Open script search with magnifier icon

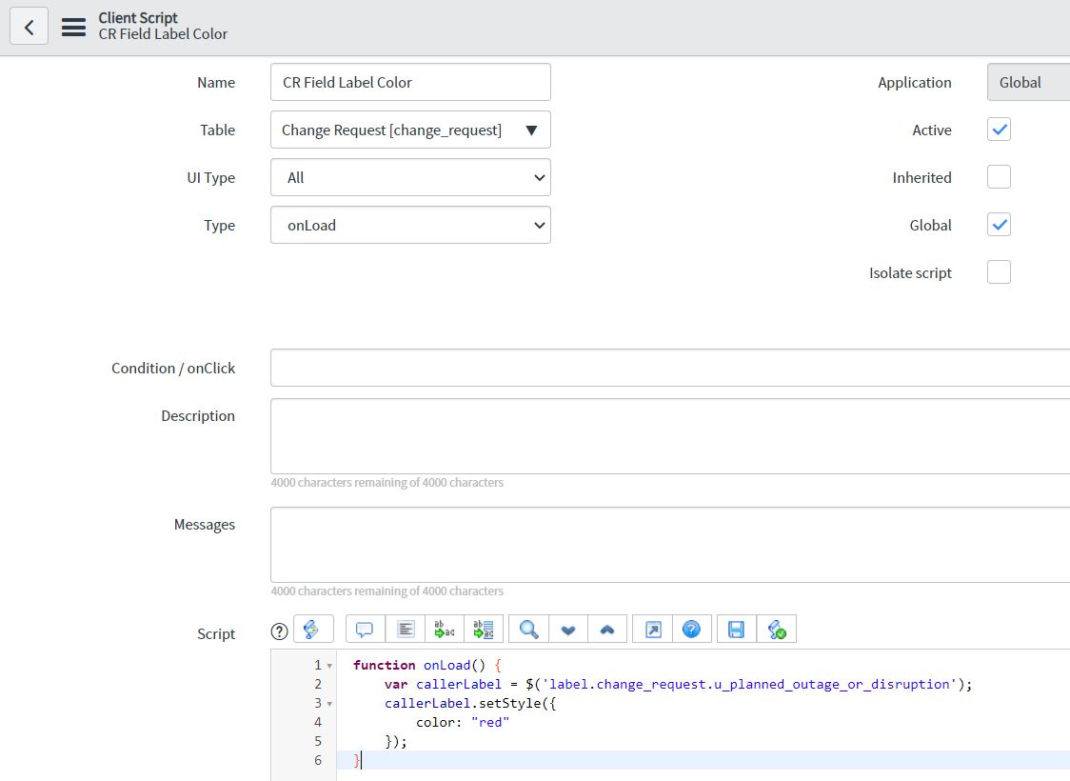(529, 630)
